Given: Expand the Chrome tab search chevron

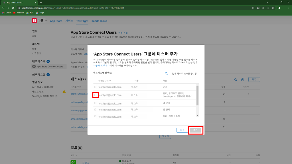Looking at the screenshot, I should point(267,3).
